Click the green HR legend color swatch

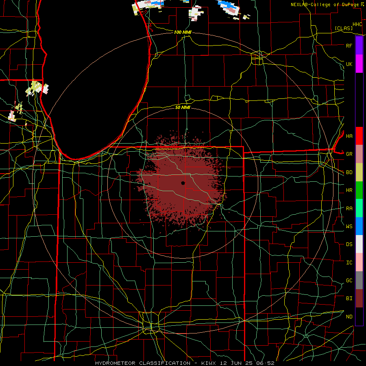[359, 190]
